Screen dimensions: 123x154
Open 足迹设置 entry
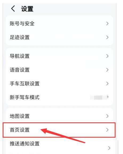tap(59, 37)
